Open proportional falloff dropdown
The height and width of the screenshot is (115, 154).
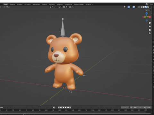[x=73, y=7]
